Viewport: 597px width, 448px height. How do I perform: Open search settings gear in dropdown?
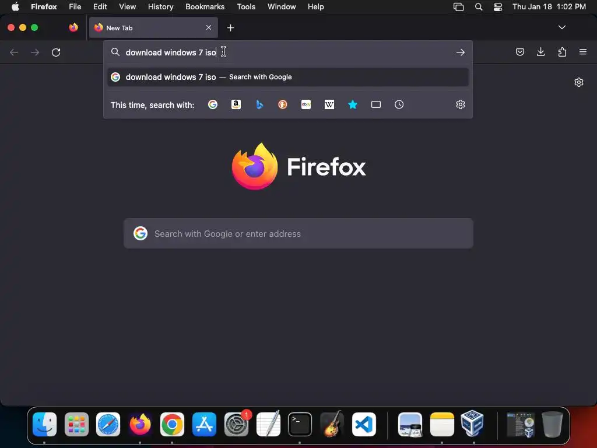(x=461, y=104)
